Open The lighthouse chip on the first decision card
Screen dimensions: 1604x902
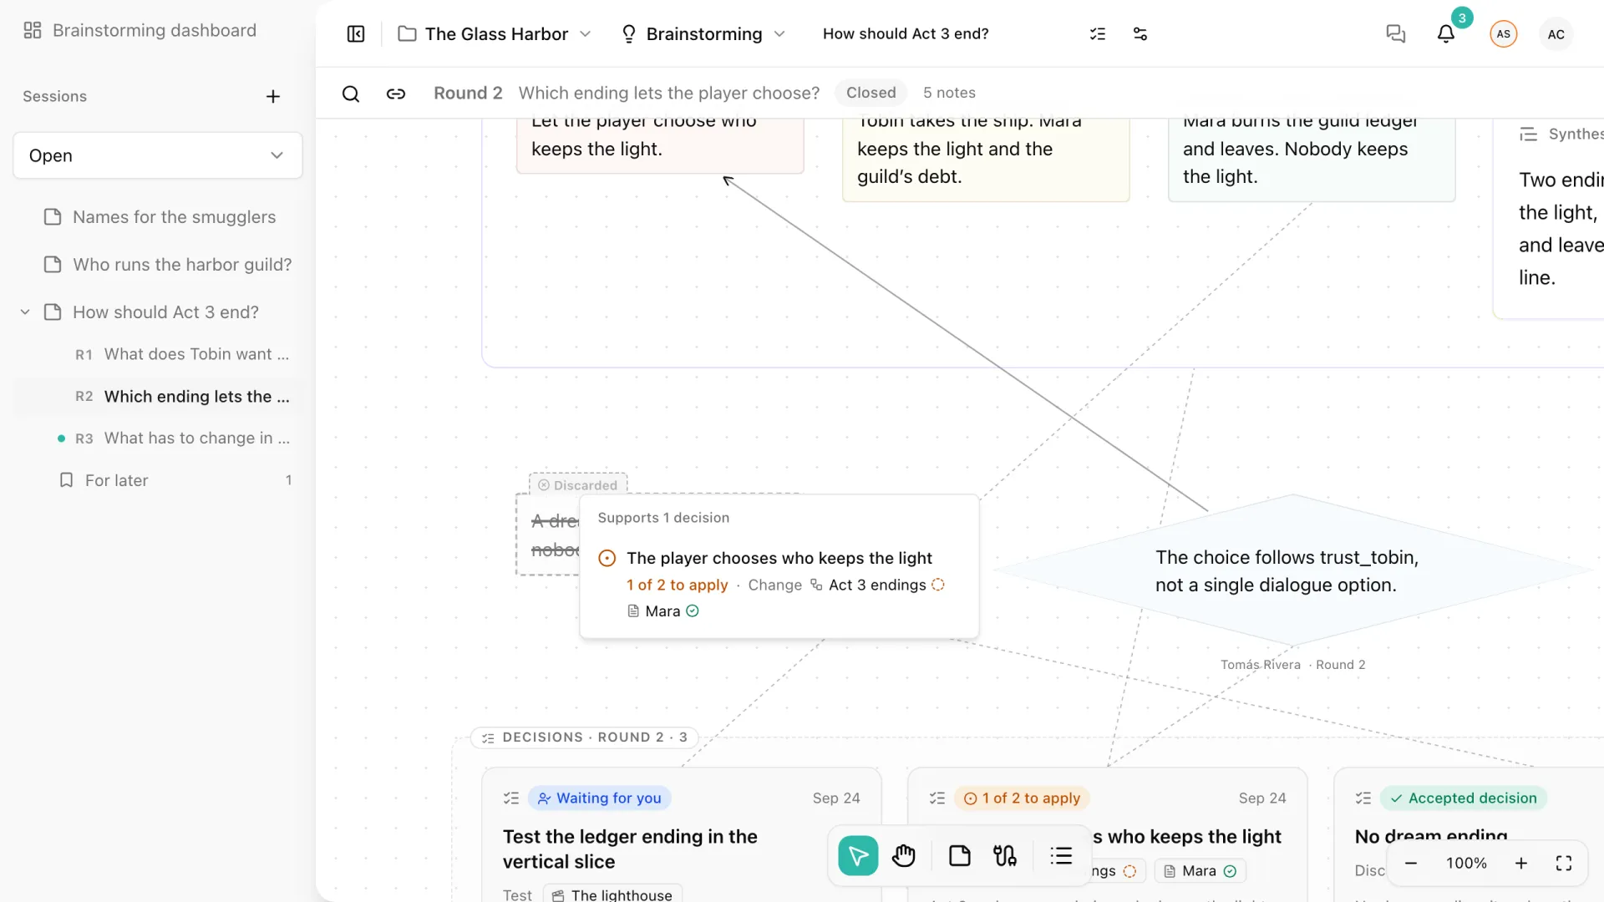click(x=612, y=894)
